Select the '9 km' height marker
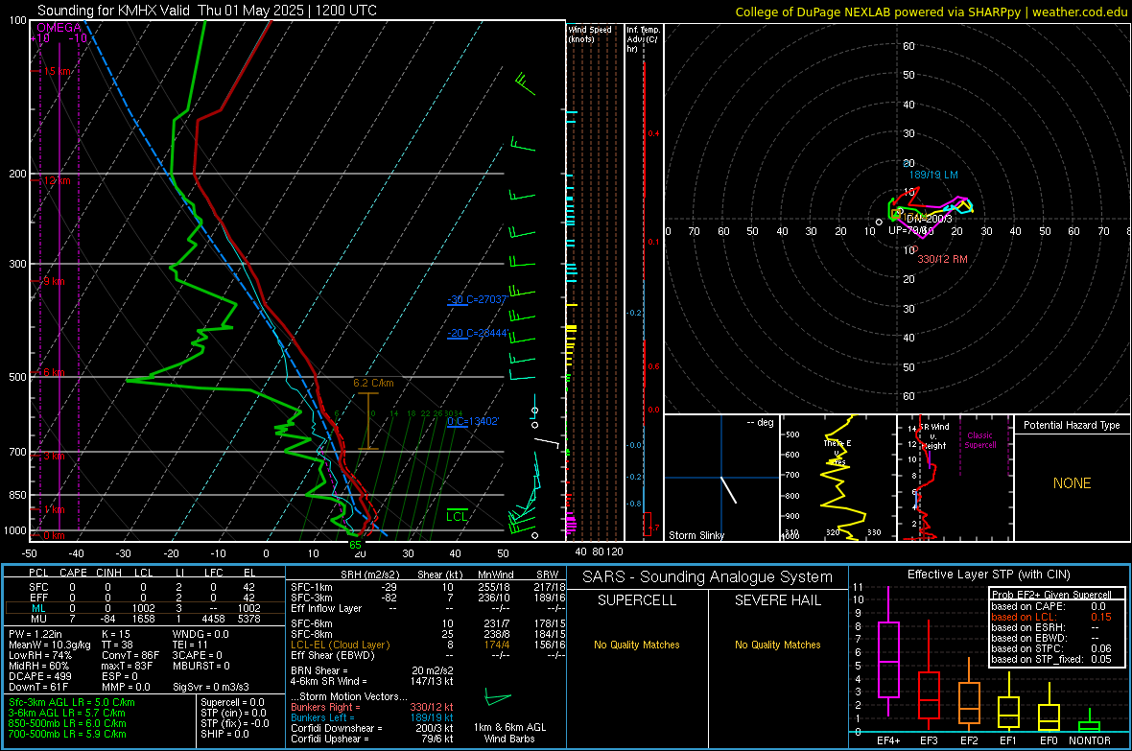The height and width of the screenshot is (751, 1132). 54,281
